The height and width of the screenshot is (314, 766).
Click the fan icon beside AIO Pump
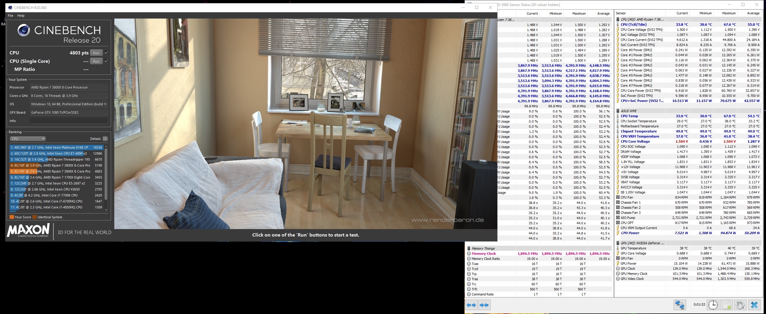[x=618, y=218]
